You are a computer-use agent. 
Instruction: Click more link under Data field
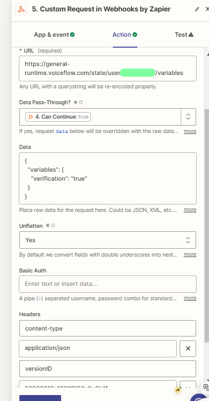pyautogui.click(x=190, y=210)
